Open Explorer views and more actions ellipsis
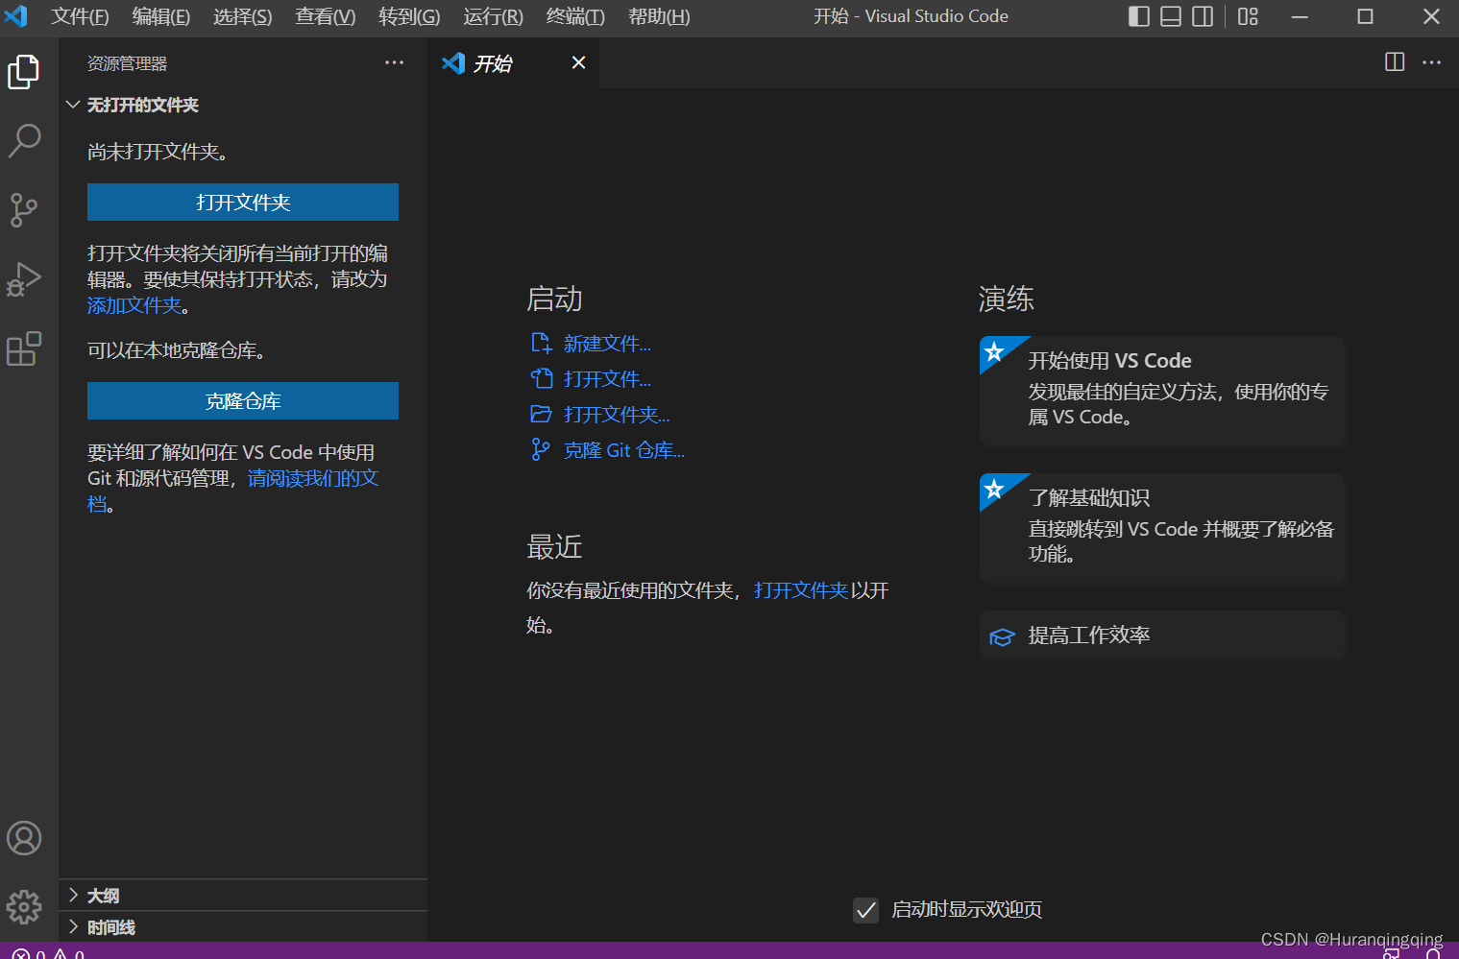Image resolution: width=1459 pixels, height=959 pixels. coord(394,62)
